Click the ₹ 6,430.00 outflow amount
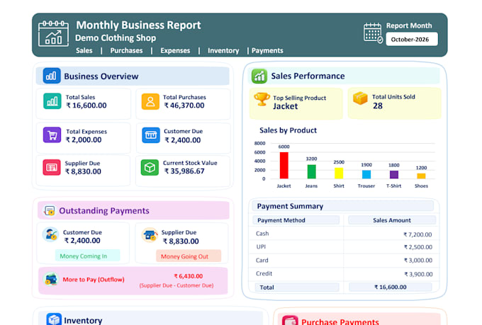Image resolution: width=482 pixels, height=325 pixels. pyautogui.click(x=189, y=276)
